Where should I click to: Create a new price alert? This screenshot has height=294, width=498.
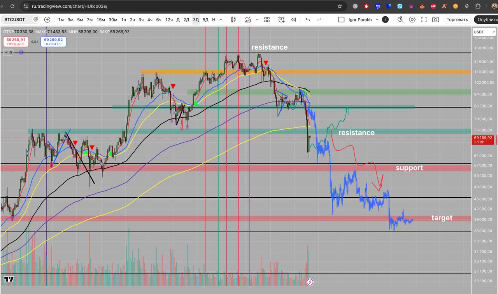tap(281, 20)
